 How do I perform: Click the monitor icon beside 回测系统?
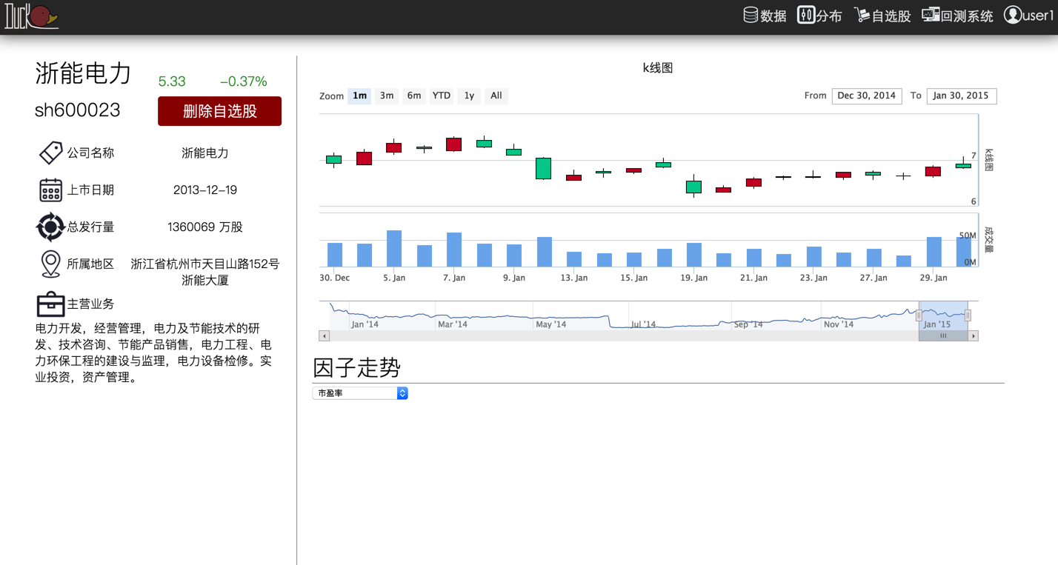pyautogui.click(x=931, y=15)
